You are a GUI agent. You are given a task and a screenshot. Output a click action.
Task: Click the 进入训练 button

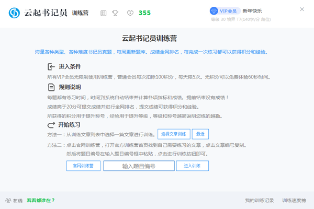[x=192, y=166]
